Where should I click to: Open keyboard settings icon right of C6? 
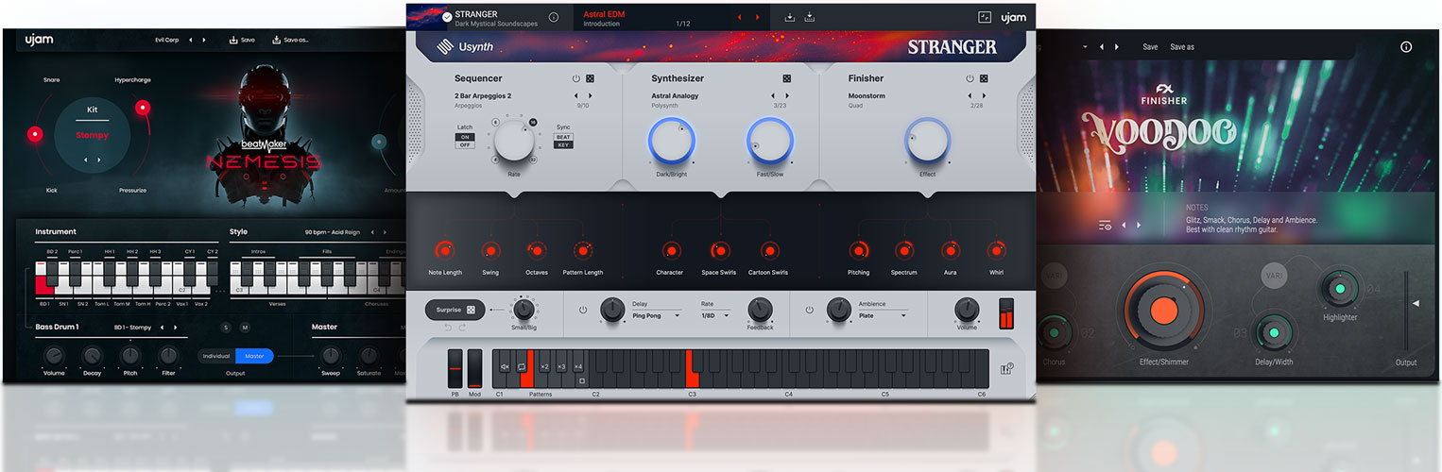coord(1007,369)
